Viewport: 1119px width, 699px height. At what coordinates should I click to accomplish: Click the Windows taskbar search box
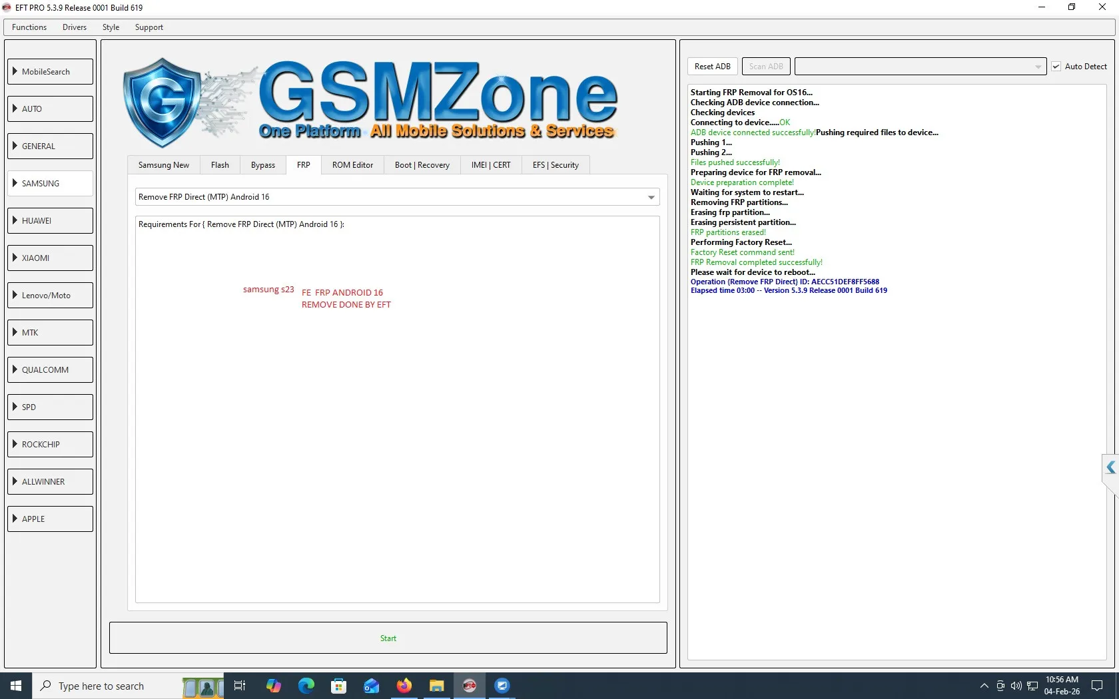click(x=107, y=686)
